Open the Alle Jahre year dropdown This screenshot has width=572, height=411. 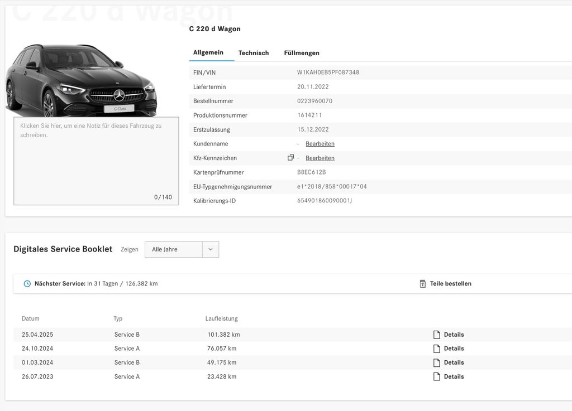[173, 249]
